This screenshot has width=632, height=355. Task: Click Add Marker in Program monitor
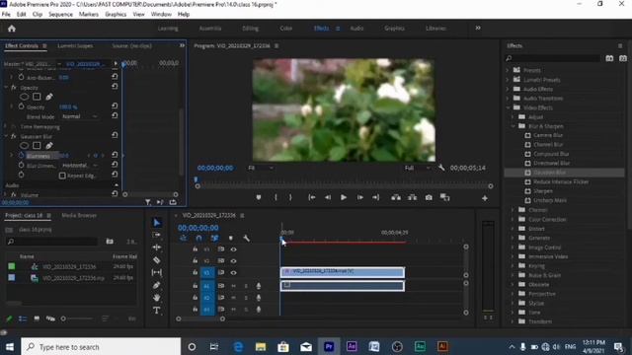click(259, 197)
